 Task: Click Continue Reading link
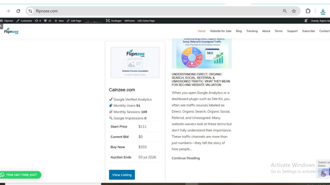click(186, 158)
